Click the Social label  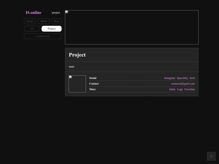[93, 78]
